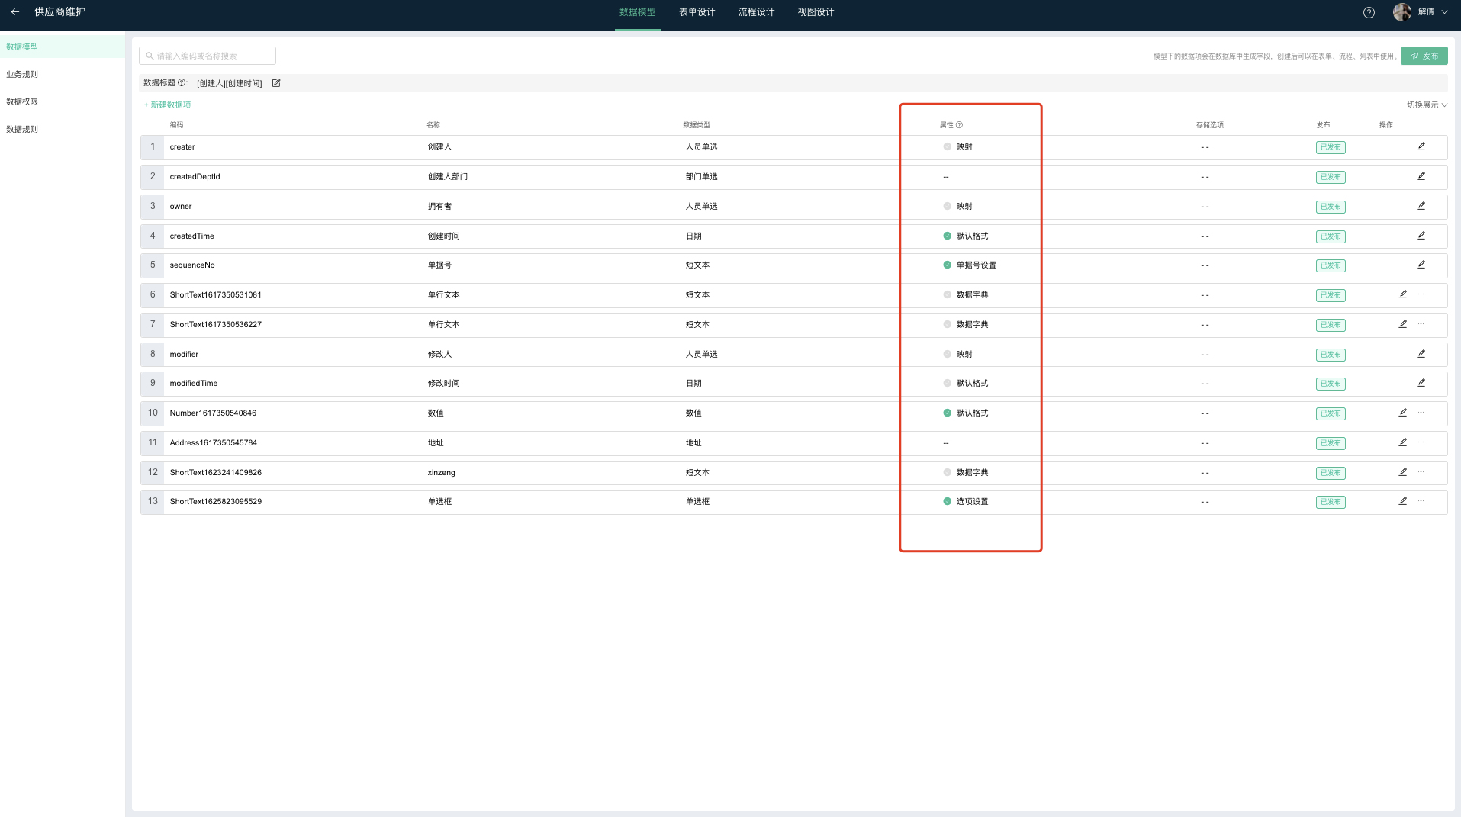Open more options for ShortText1623241409826
1461x817 pixels.
(1421, 472)
